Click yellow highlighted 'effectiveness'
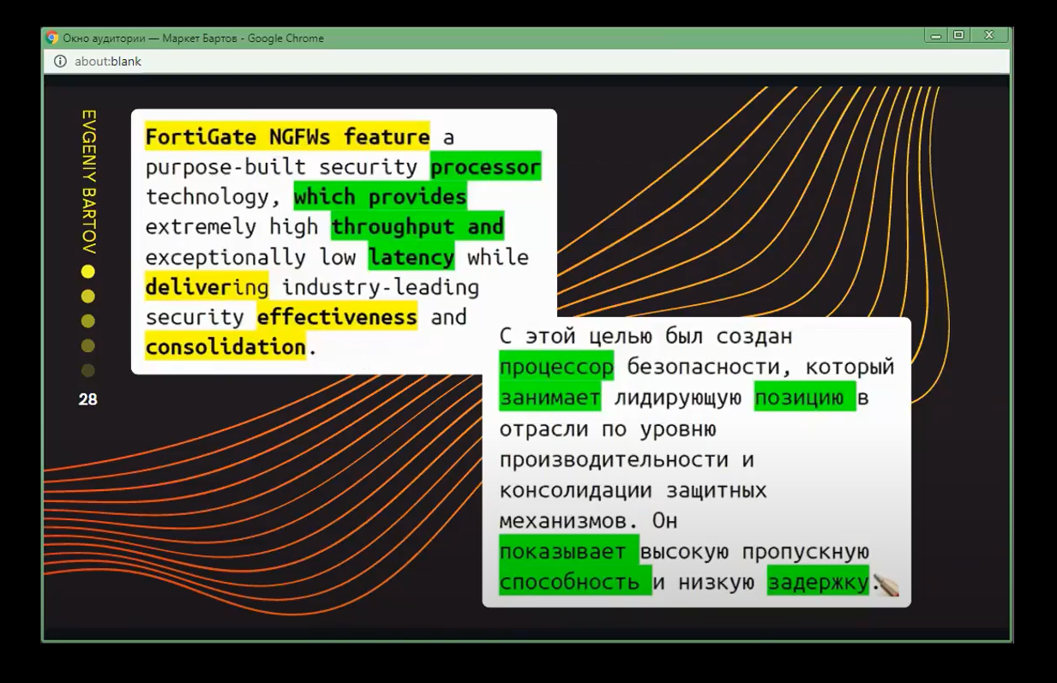The width and height of the screenshot is (1057, 683). (x=337, y=317)
